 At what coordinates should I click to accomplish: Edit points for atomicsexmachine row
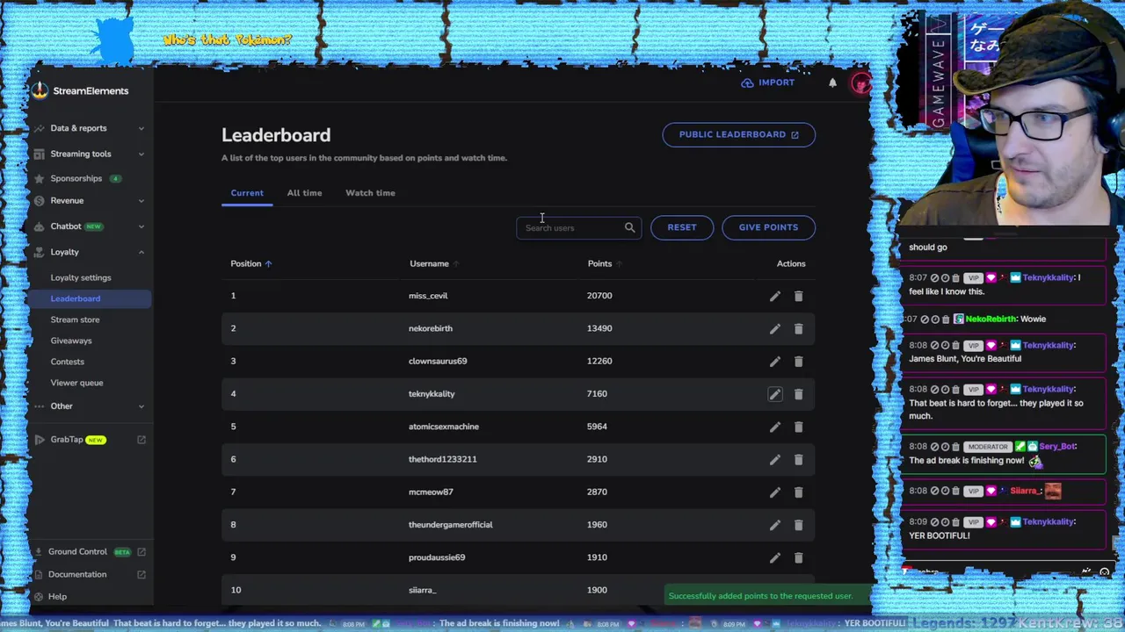774,427
